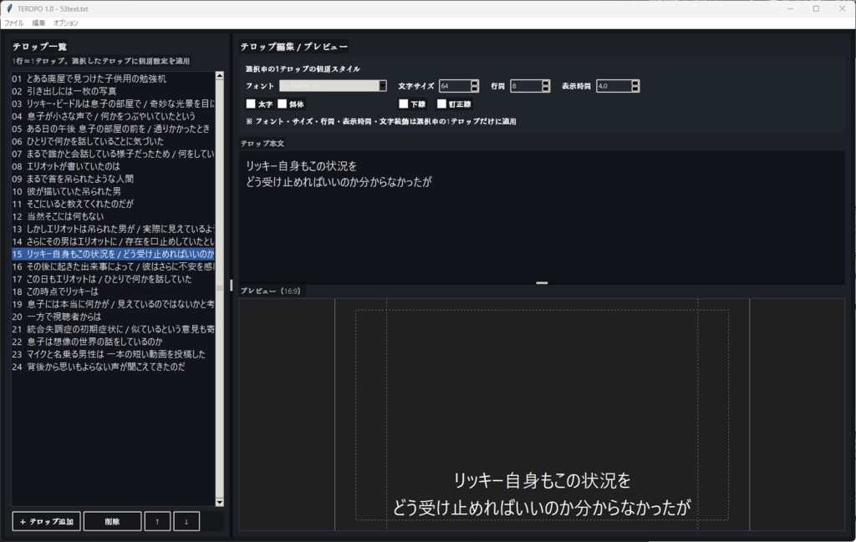Click into the 行間 value field

(x=526, y=86)
